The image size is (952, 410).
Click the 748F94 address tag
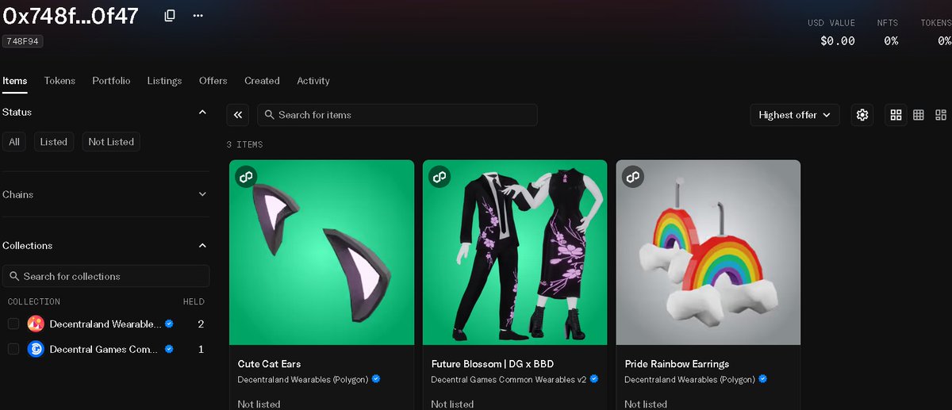pos(23,41)
